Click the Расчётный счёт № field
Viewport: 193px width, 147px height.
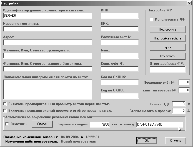click(x=120, y=43)
